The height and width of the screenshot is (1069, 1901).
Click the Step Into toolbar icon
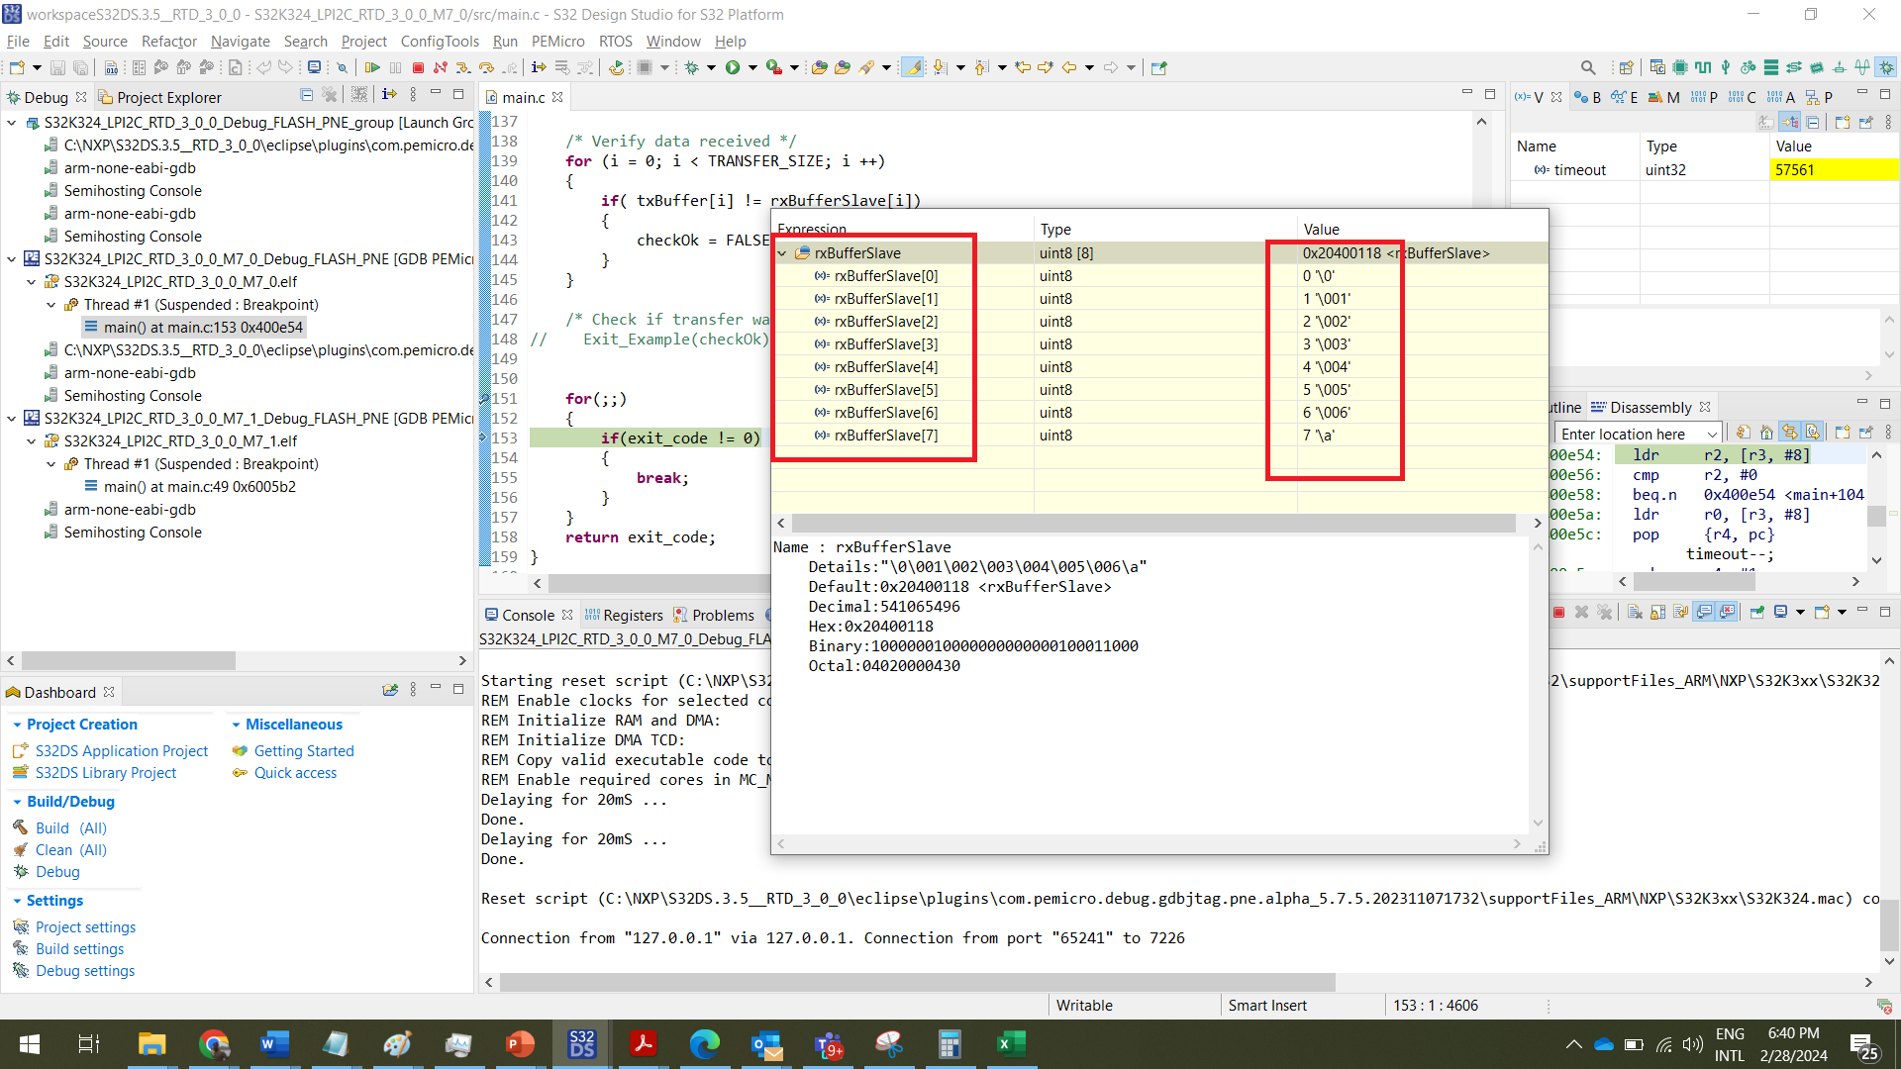[x=462, y=67]
